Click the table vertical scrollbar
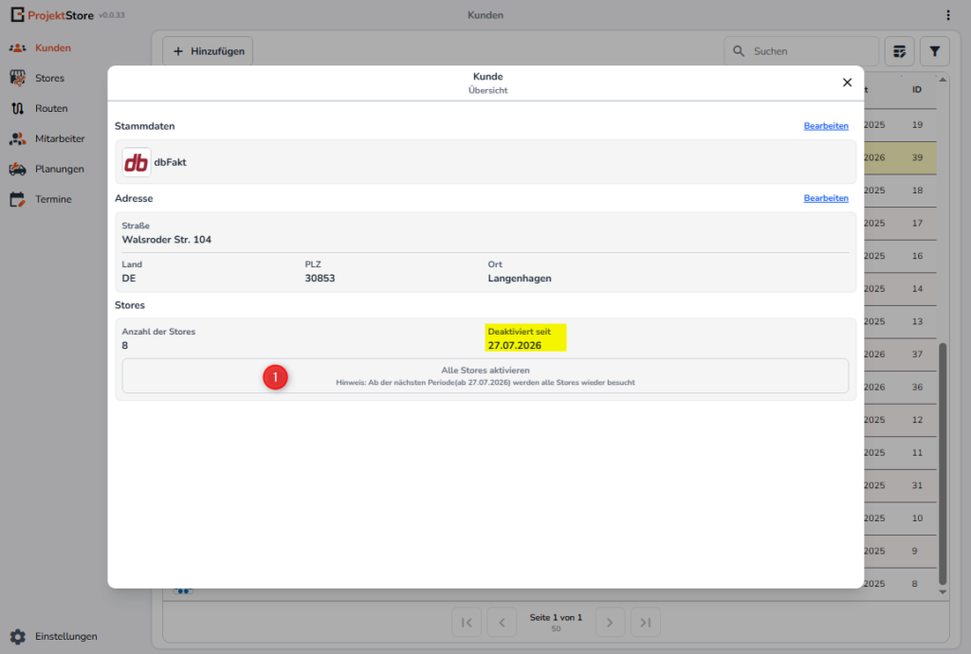The height and width of the screenshot is (654, 971). (x=942, y=463)
